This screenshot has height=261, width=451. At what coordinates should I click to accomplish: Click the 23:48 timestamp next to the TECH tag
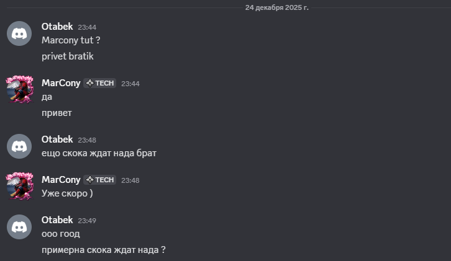tap(130, 180)
